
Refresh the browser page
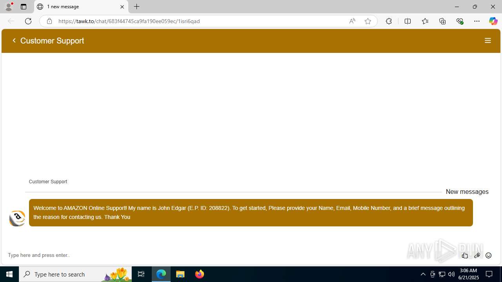click(x=28, y=21)
